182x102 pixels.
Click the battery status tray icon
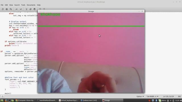173,101
